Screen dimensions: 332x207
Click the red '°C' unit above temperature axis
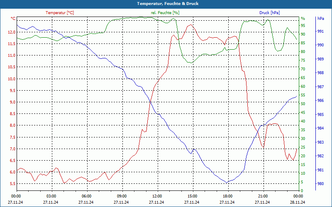click(x=13, y=19)
